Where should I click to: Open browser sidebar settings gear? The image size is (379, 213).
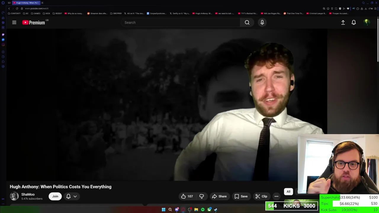(3, 66)
